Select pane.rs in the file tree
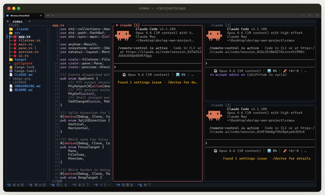Screen dimensions: 325x195 25,48
